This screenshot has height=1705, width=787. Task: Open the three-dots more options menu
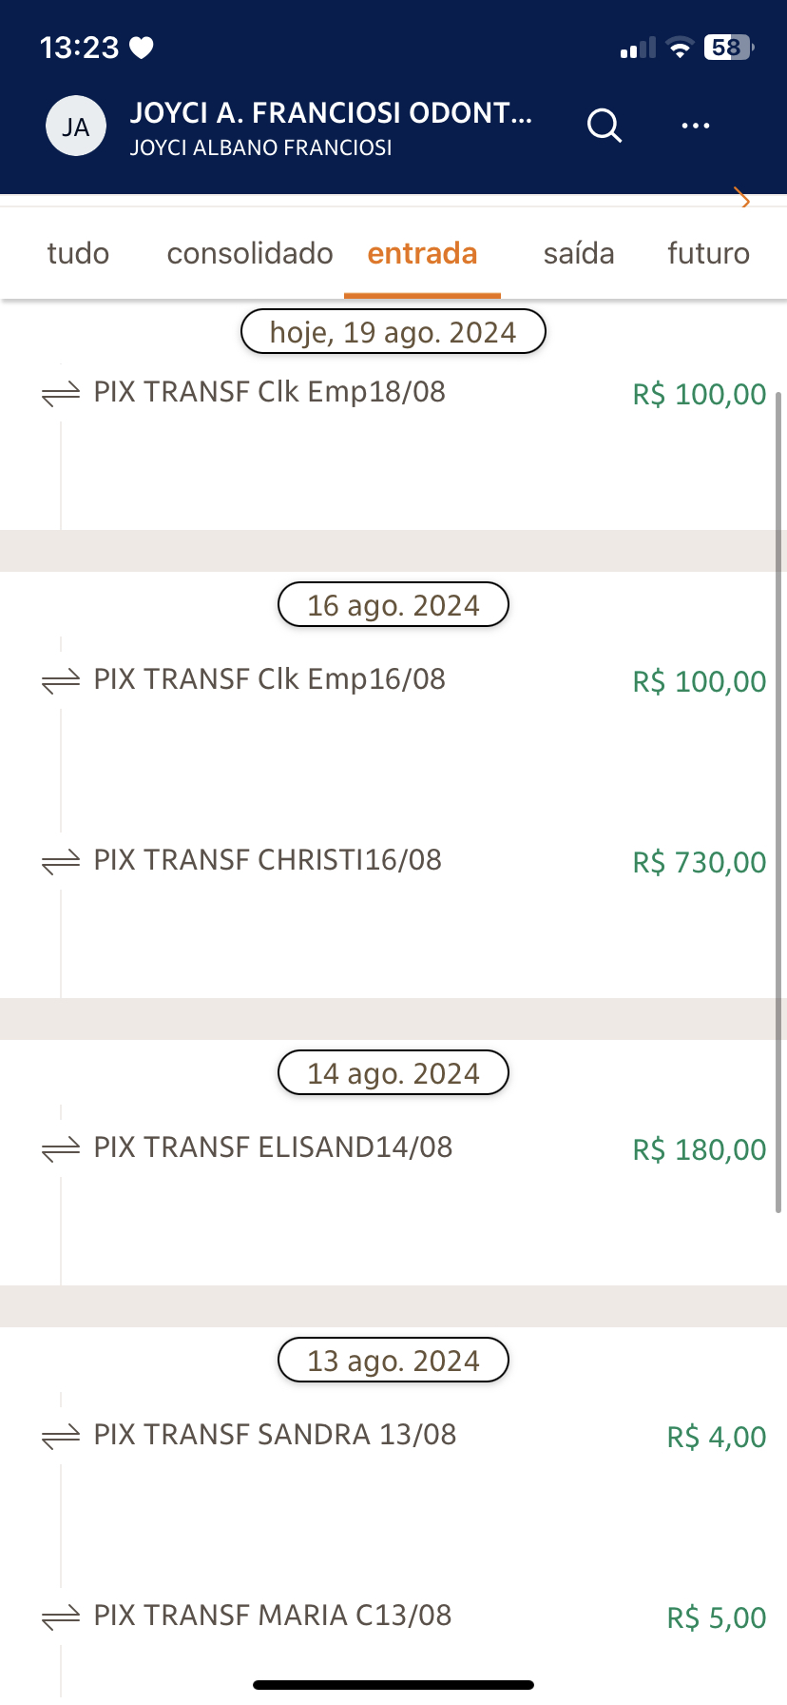pyautogui.click(x=696, y=126)
